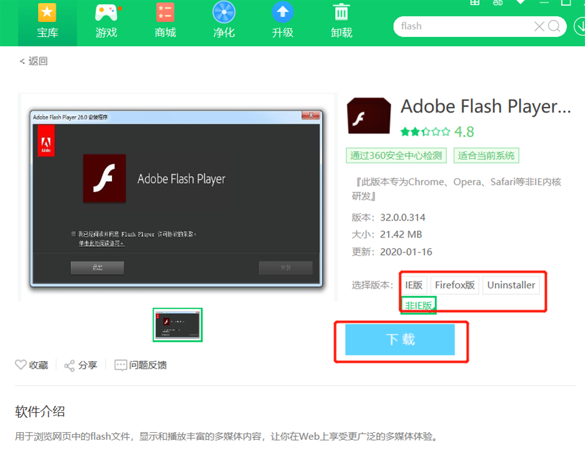Click the star rating icons
The width and height of the screenshot is (585, 451).
(x=426, y=132)
